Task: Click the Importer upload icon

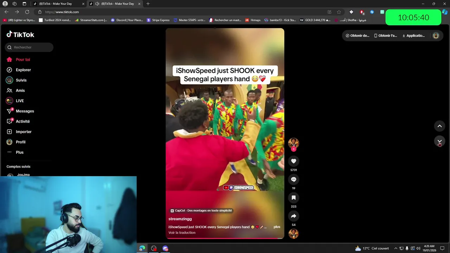Action: pos(9,132)
